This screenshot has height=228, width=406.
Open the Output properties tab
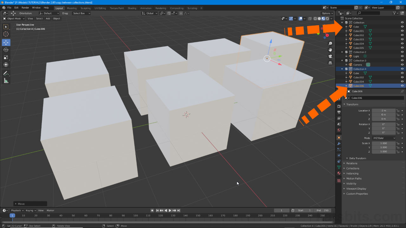click(339, 112)
